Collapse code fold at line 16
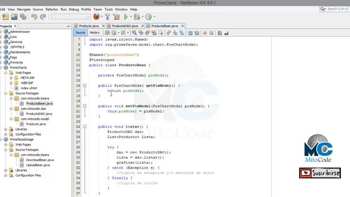The image size is (350, 197). 85,85
